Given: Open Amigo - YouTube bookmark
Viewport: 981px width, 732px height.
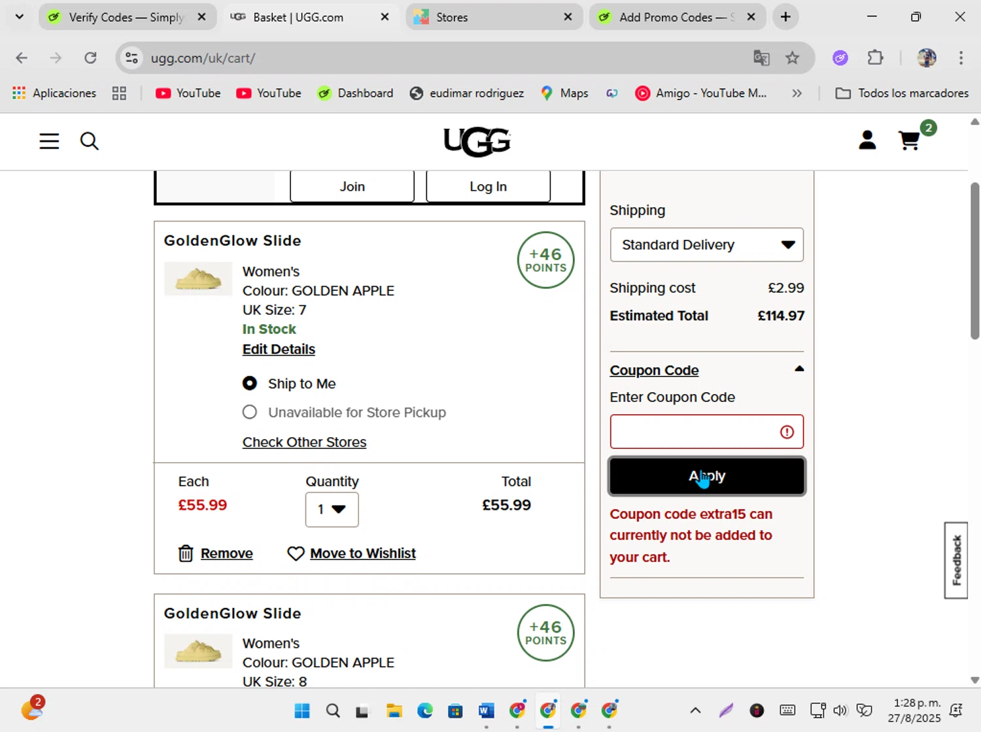Looking at the screenshot, I should 701,93.
